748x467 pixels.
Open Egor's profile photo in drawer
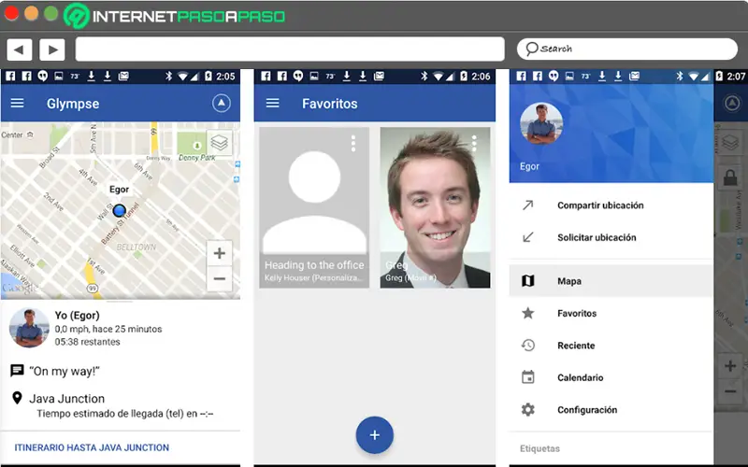point(541,123)
